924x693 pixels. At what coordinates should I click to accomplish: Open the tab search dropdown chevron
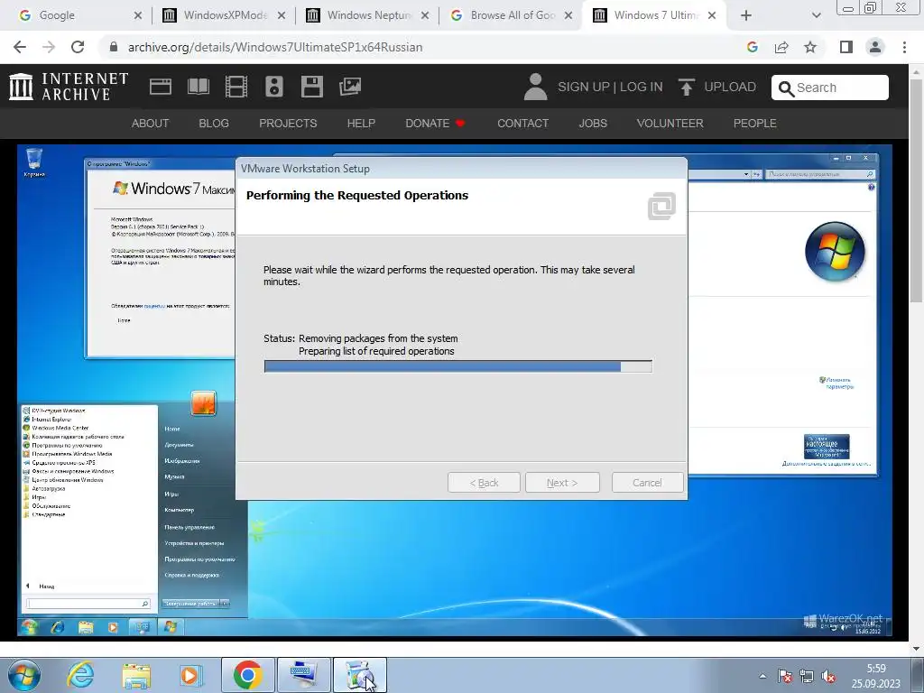point(816,15)
